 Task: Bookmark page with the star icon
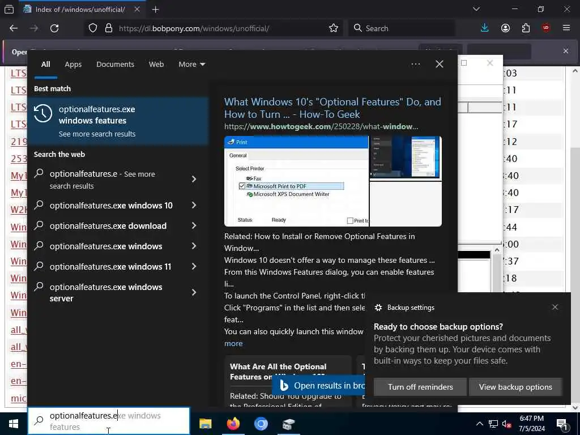333,28
